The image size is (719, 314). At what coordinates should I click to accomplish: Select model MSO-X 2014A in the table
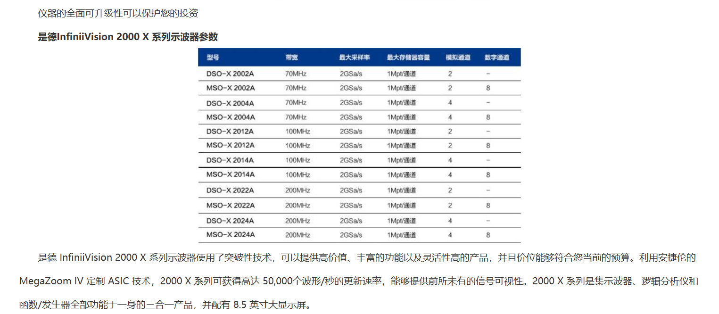(231, 175)
